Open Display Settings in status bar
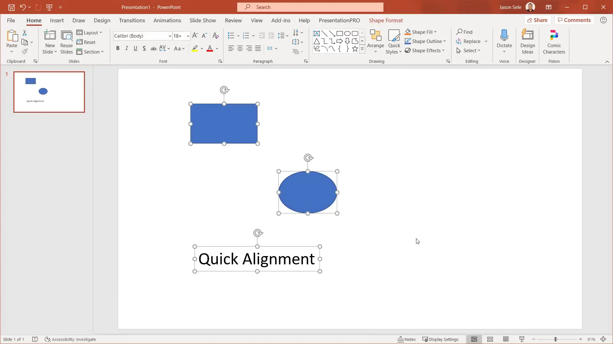 (x=440, y=339)
